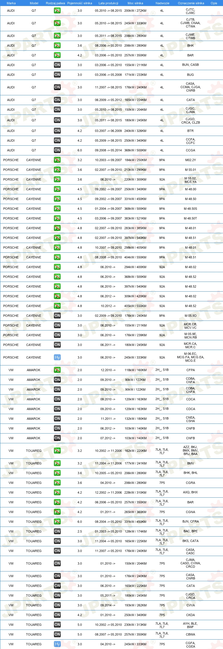Select engine code cell BKS, CATA
This screenshot has height=649, width=223.
coord(190,541)
